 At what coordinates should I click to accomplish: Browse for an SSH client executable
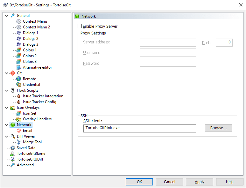pyautogui.click(x=219, y=128)
